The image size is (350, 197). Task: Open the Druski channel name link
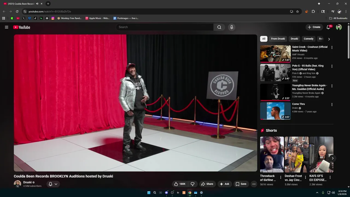point(27,182)
